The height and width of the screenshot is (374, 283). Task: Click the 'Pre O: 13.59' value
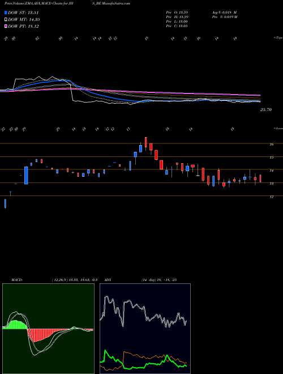177,12
